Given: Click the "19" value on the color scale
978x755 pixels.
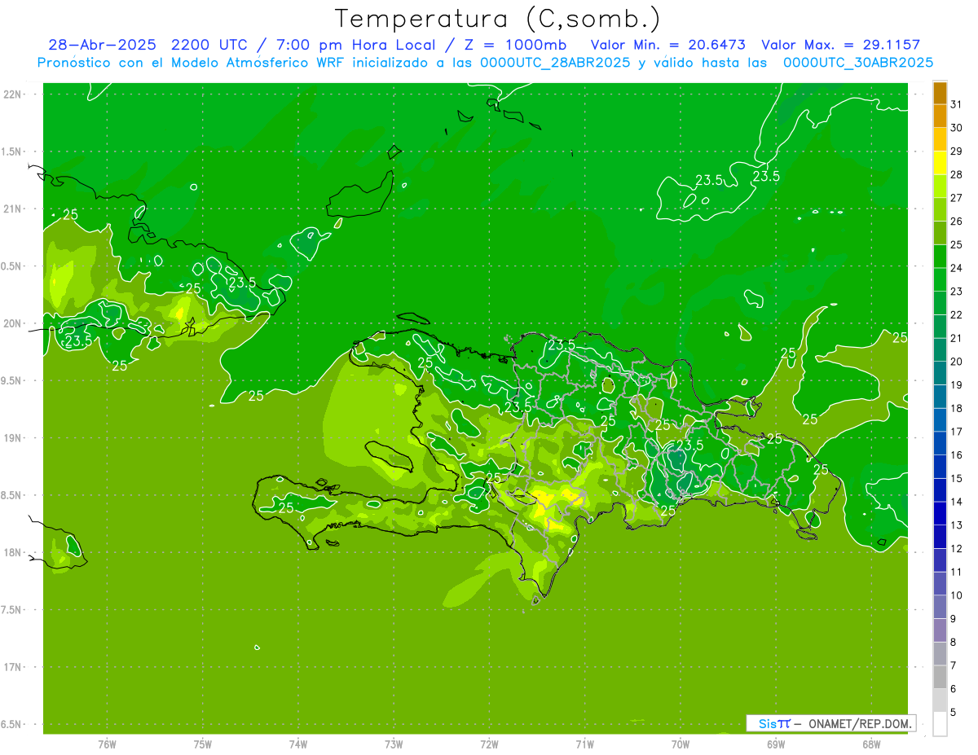Looking at the screenshot, I should (x=956, y=384).
